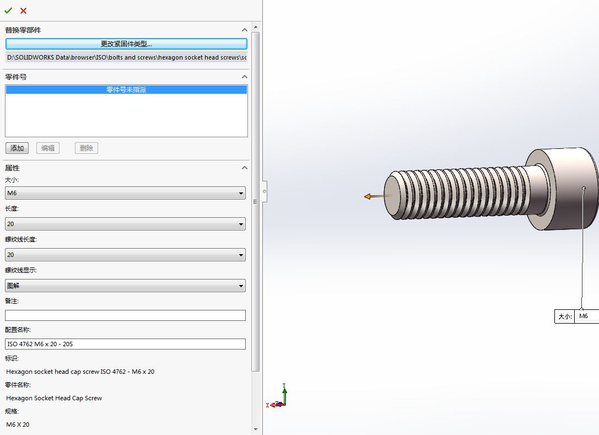Click the callout leader point on screw head
599x435 pixels.
(x=584, y=188)
